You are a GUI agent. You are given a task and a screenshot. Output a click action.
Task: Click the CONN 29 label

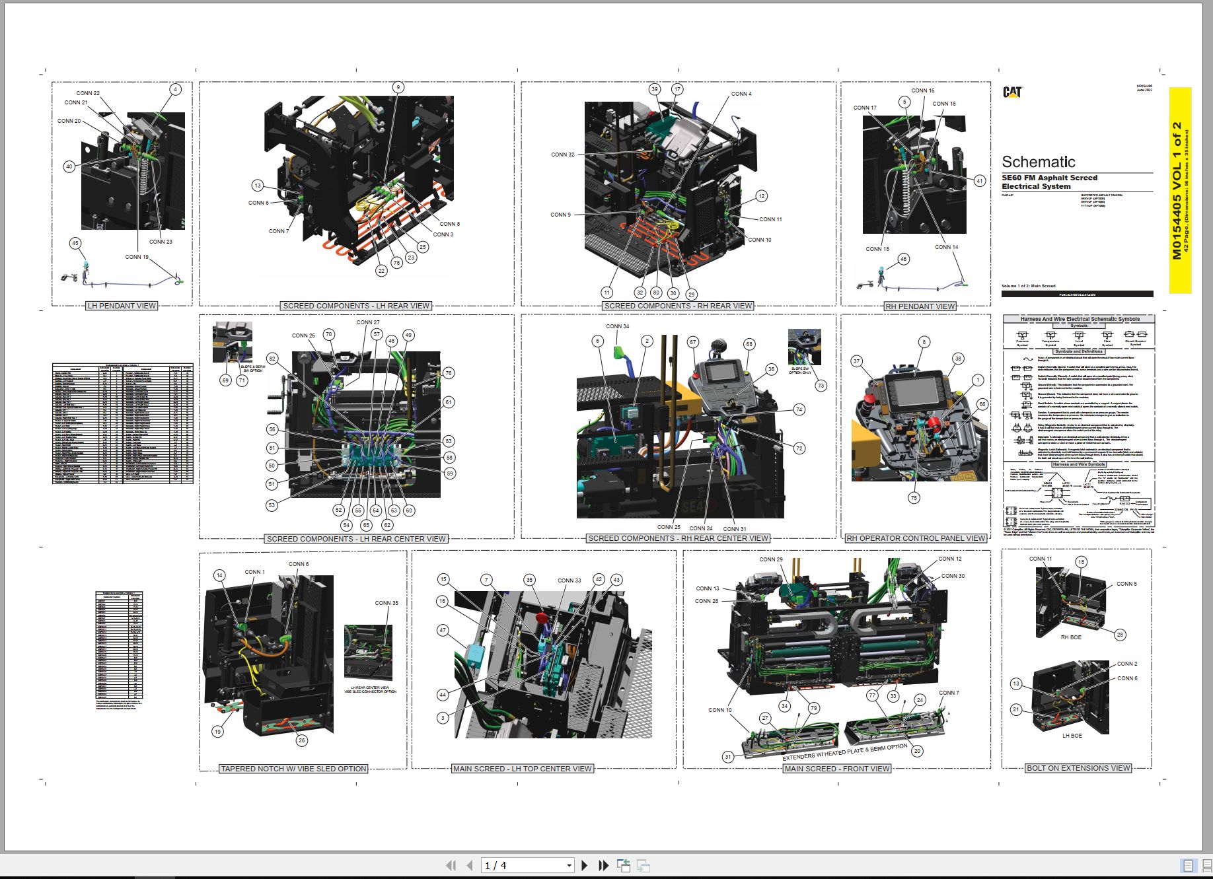[770, 559]
